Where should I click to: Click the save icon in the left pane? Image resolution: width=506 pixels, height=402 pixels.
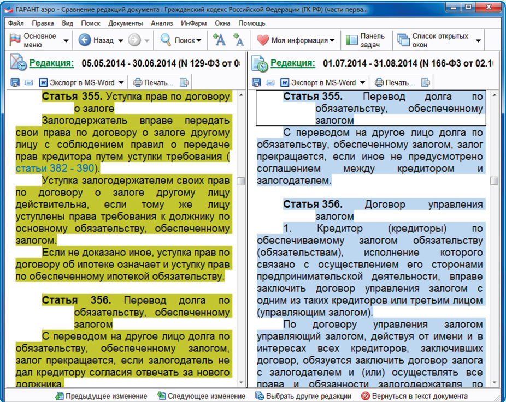point(15,83)
